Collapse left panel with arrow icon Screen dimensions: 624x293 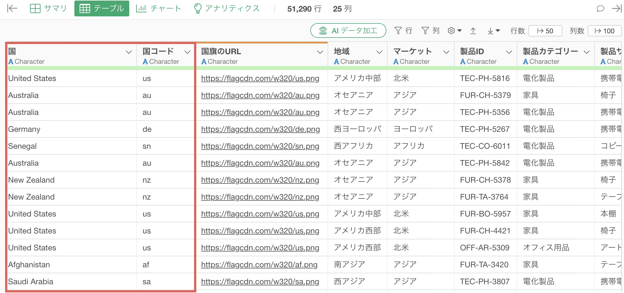[x=12, y=8]
